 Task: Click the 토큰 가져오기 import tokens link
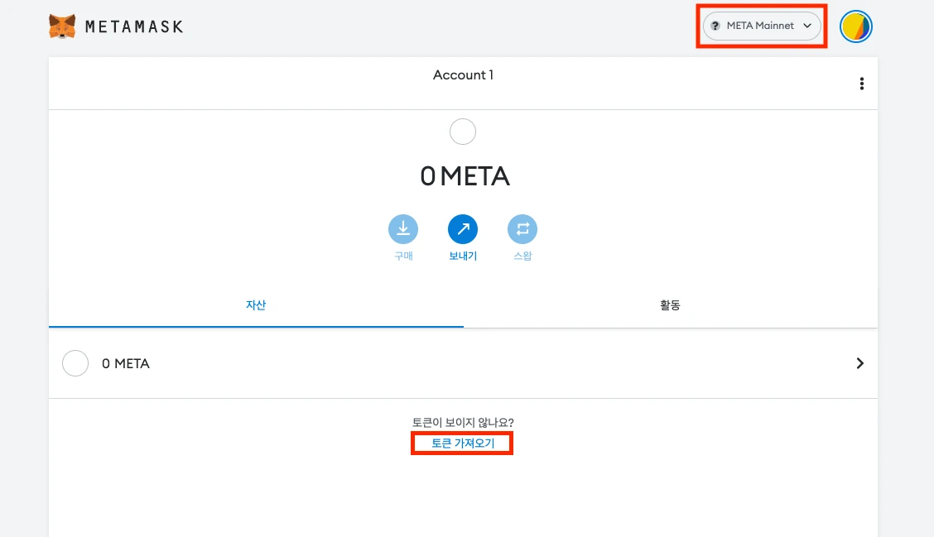click(x=463, y=444)
